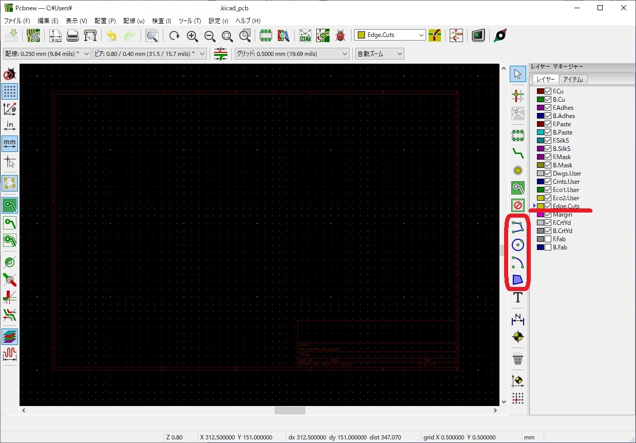The width and height of the screenshot is (636, 443).
Task: Switch to the アイテム tab
Action: point(574,79)
